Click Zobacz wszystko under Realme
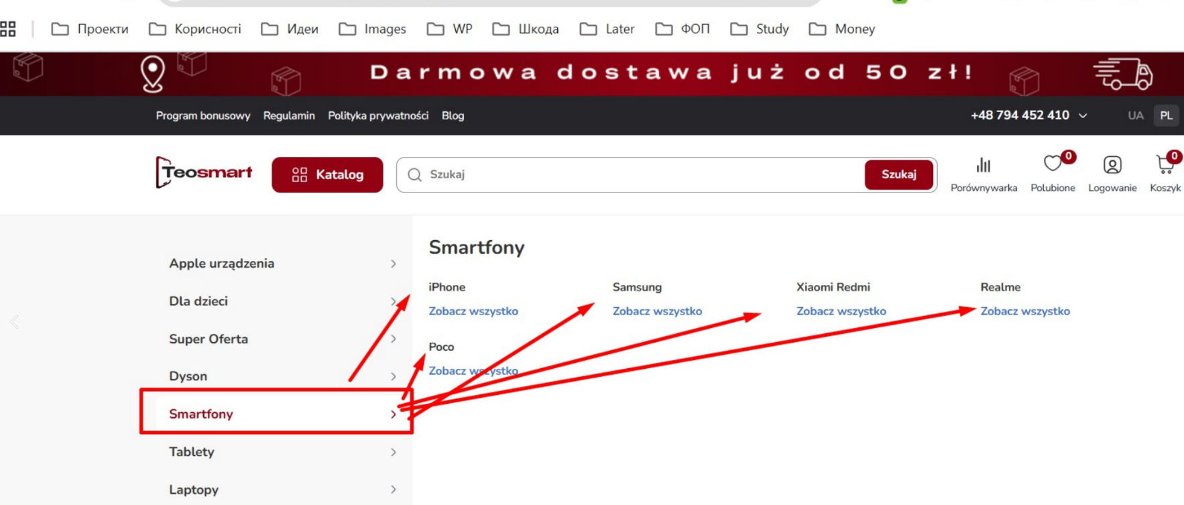The height and width of the screenshot is (505, 1184). click(x=1025, y=311)
